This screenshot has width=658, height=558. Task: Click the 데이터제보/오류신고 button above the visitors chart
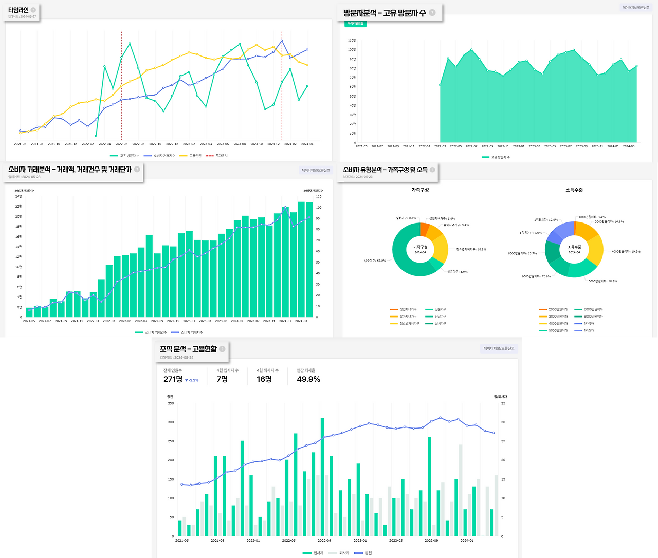click(x=636, y=8)
